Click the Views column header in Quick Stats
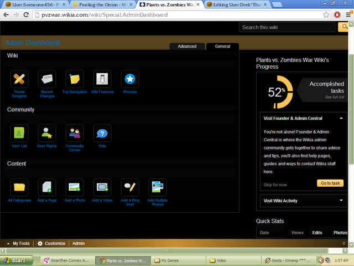The width and height of the screenshot is (354, 266). point(297,233)
